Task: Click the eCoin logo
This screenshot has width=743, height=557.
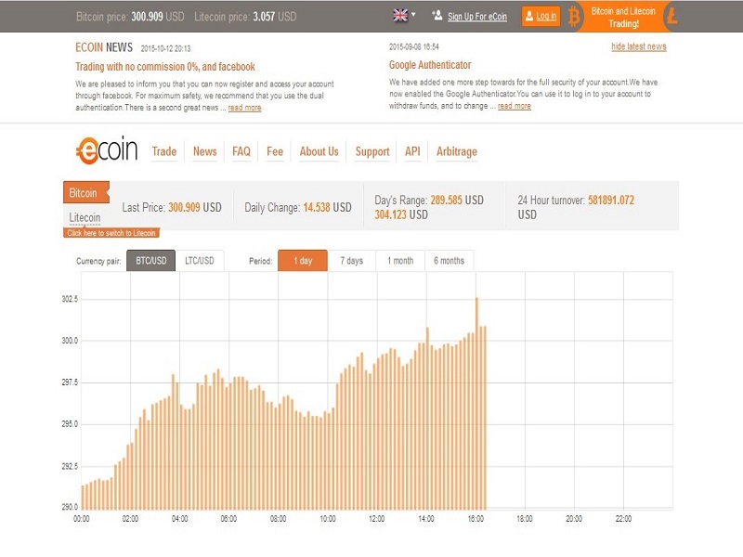Action: tap(106, 151)
